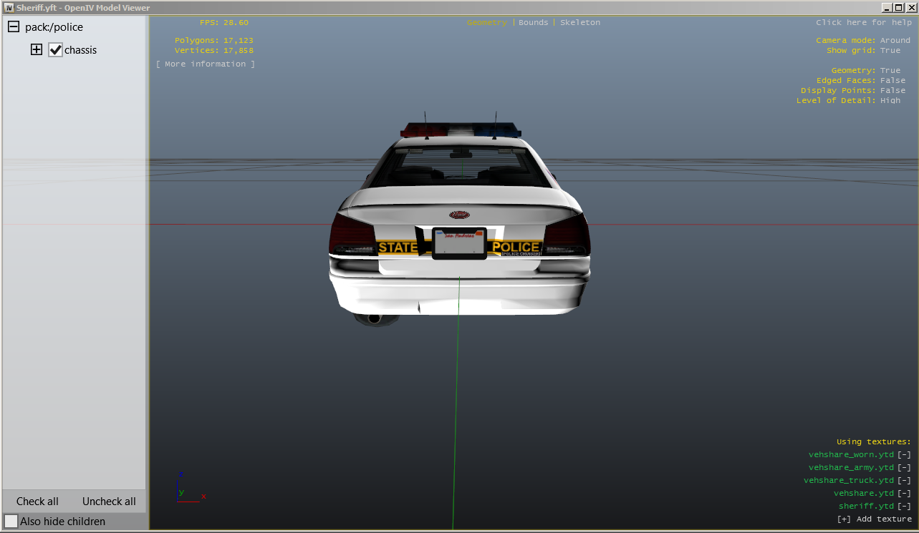This screenshot has width=919, height=533.
Task: Remove the vehshare.ytd texture
Action: pos(904,494)
